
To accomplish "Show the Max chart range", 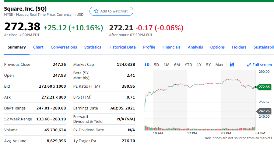I will coord(219,65).
